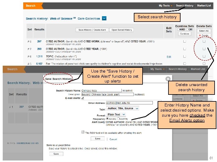Click the Cancel link in dialog
The width and height of the screenshot is (217, 162).
[113, 139]
